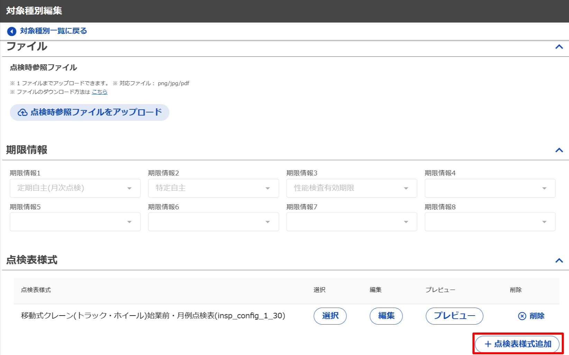Click the cloud upload icon
The image size is (569, 355).
coord(22,112)
